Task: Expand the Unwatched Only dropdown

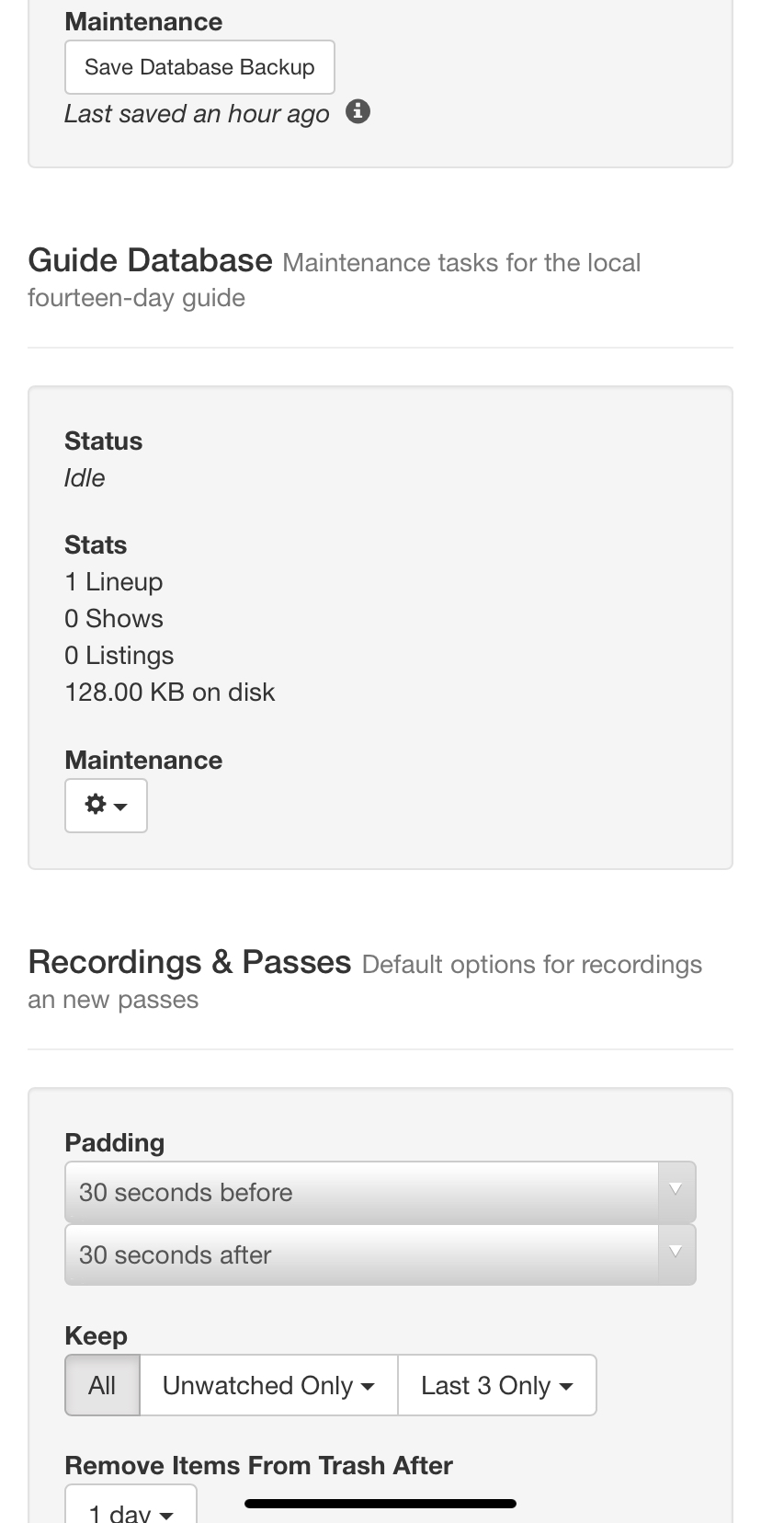Action: click(268, 1385)
